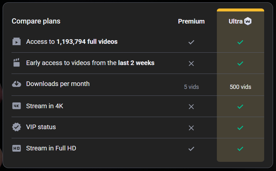Click the full videos play icon

point(16,42)
